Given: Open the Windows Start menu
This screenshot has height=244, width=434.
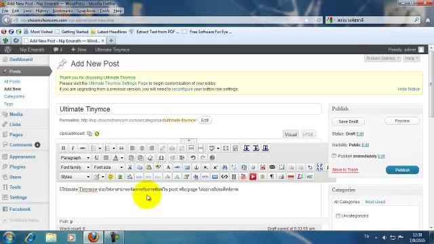Looking at the screenshot, I should pos(9,237).
